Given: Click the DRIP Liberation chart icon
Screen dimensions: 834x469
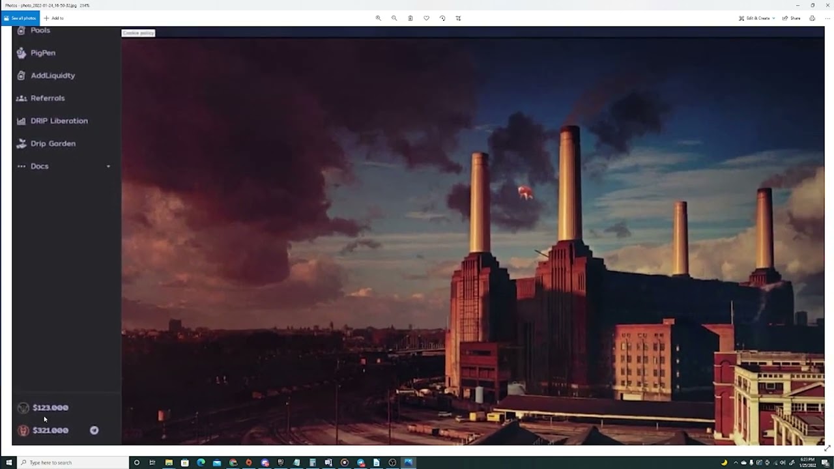Looking at the screenshot, I should 22,121.
